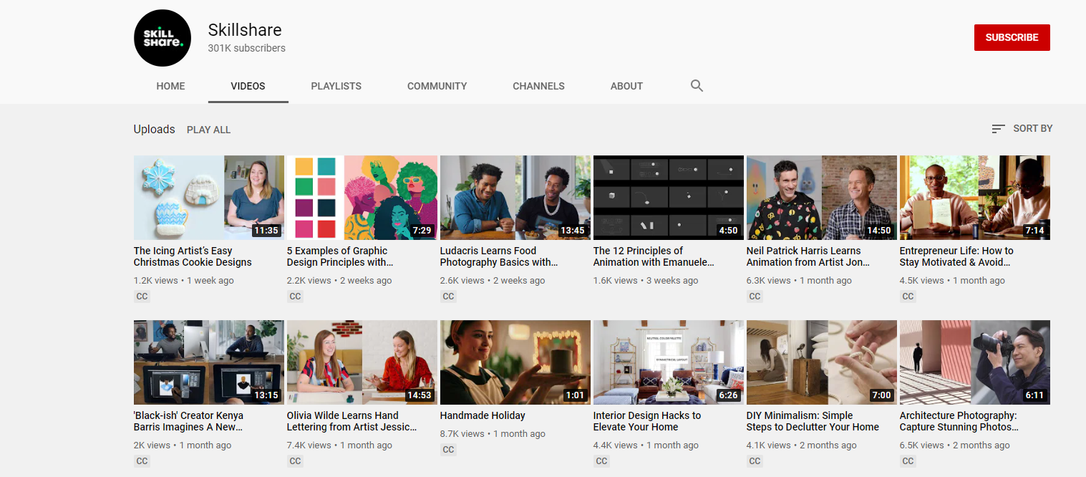Go to the Community tab

(x=437, y=86)
